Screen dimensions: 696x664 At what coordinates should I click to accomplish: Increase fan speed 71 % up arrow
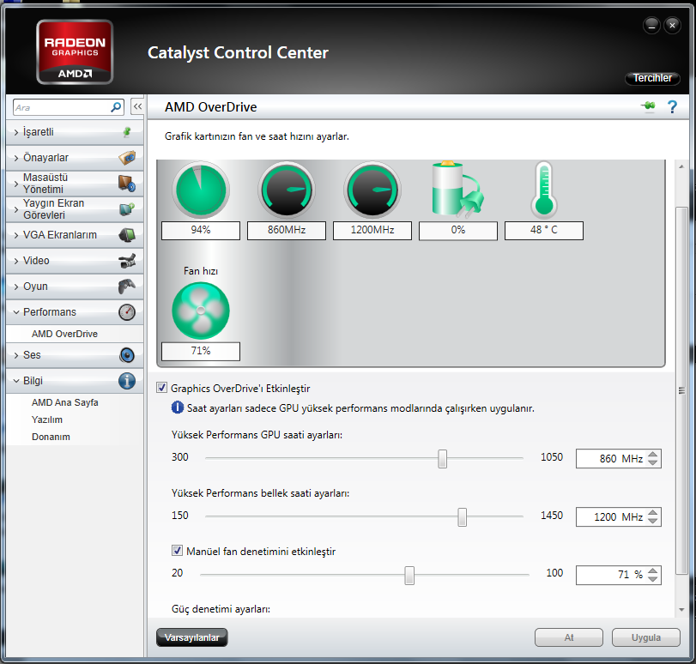click(652, 570)
